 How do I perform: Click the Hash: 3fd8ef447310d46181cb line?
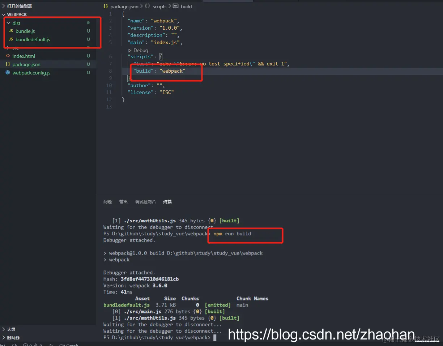coord(141,279)
